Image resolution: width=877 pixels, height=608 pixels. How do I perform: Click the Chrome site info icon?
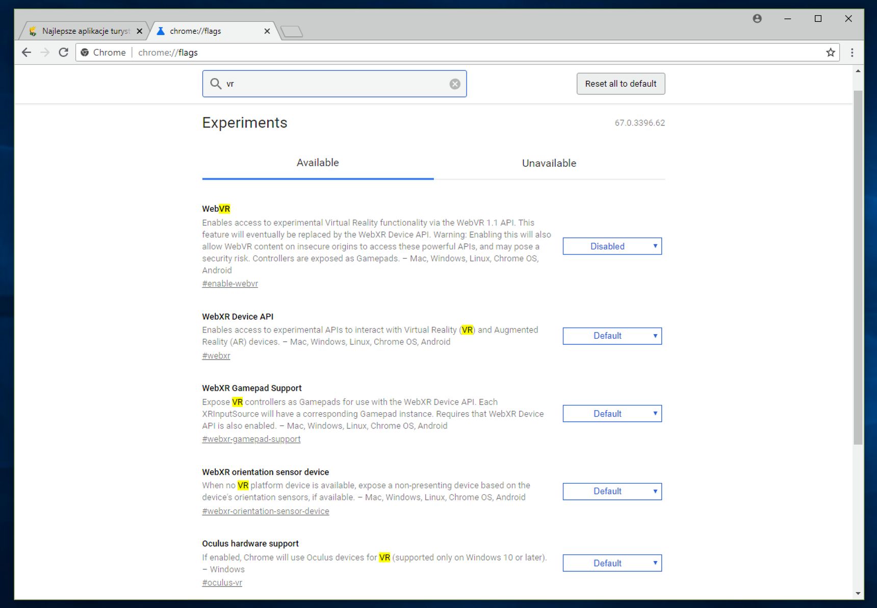point(85,53)
